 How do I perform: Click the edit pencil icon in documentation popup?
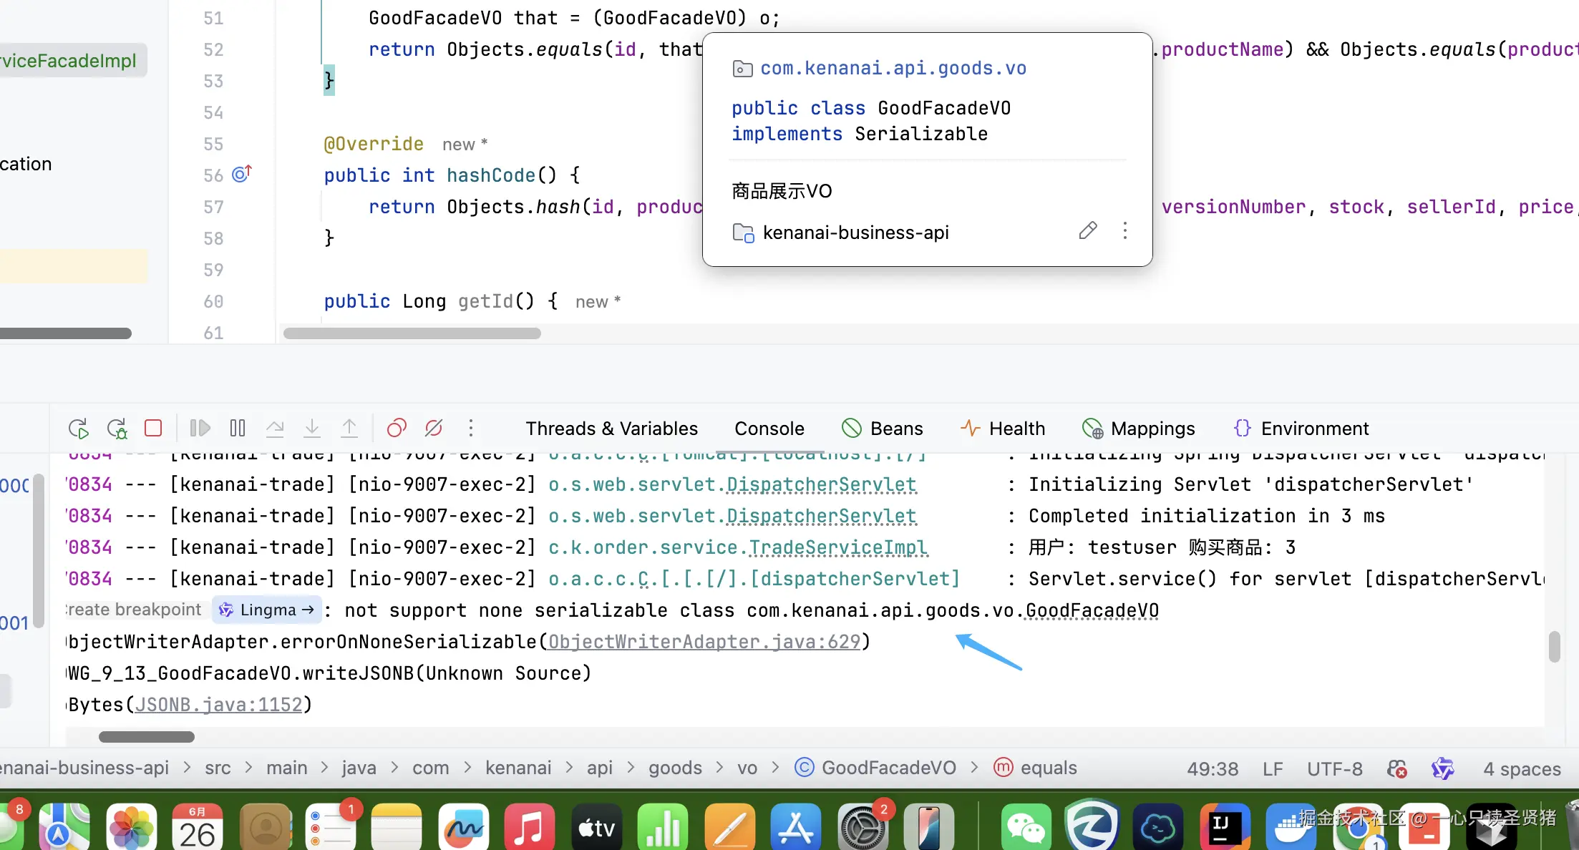[x=1087, y=230]
